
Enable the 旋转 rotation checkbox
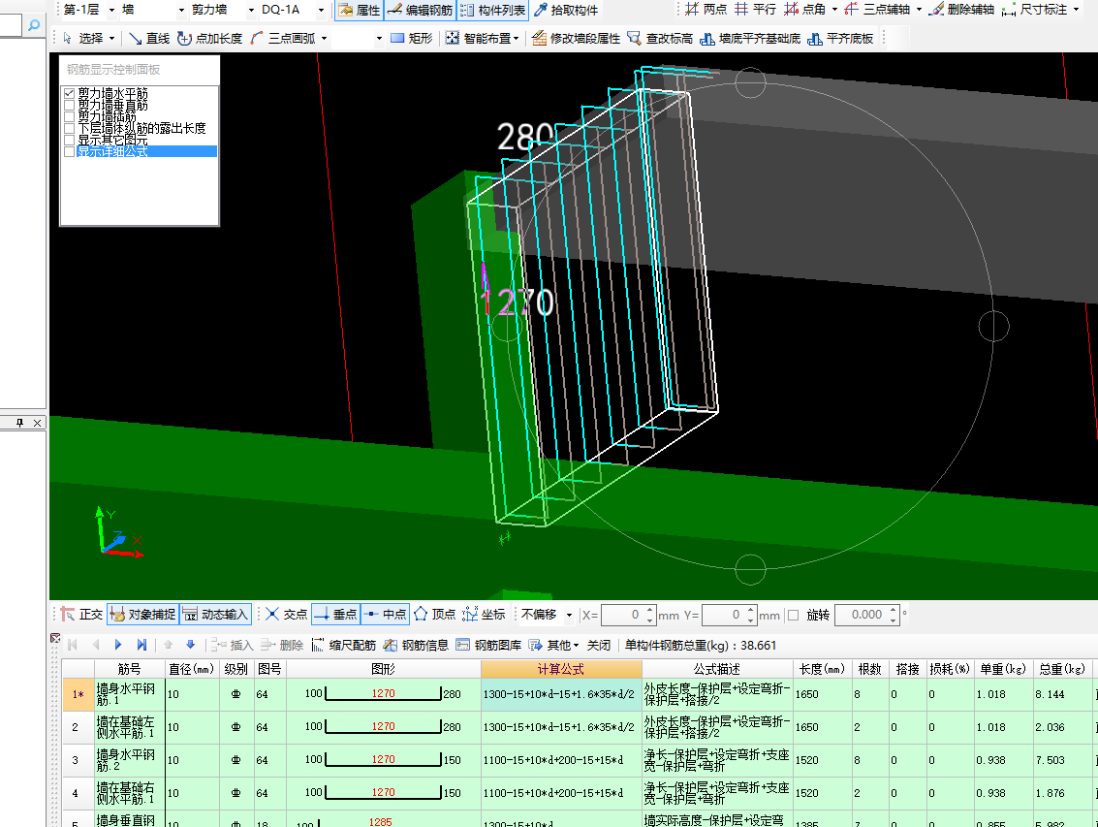pyautogui.click(x=794, y=615)
